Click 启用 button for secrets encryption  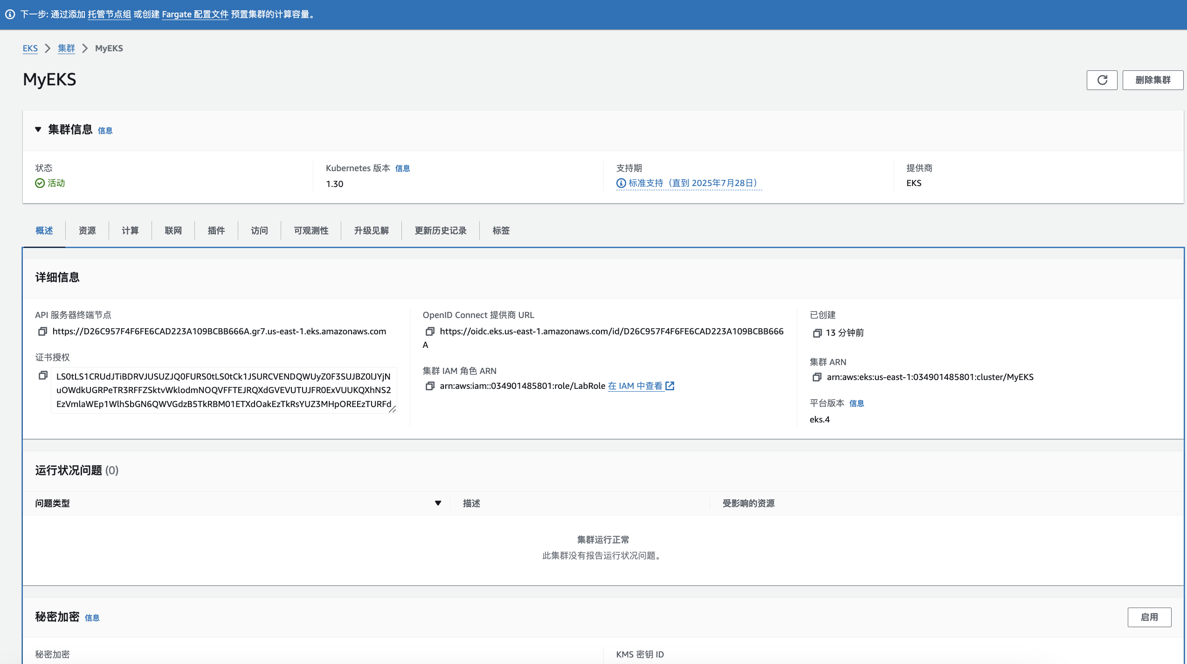[x=1149, y=617]
